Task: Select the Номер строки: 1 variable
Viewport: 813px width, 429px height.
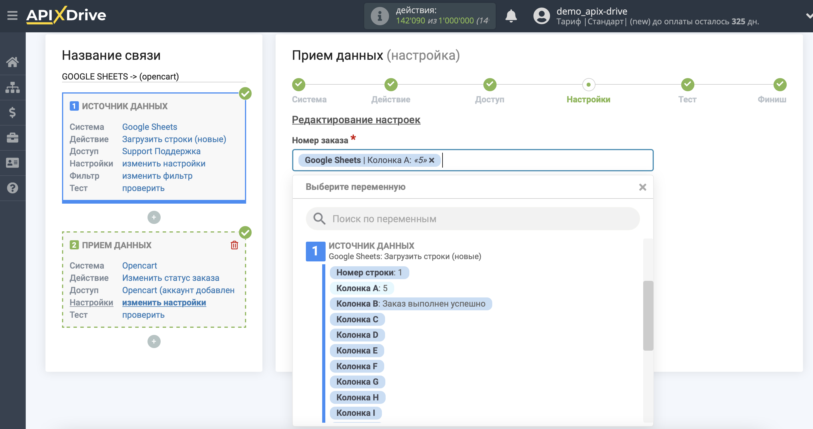Action: click(x=369, y=273)
